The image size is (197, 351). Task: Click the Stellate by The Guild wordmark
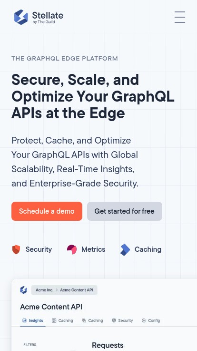(x=48, y=17)
